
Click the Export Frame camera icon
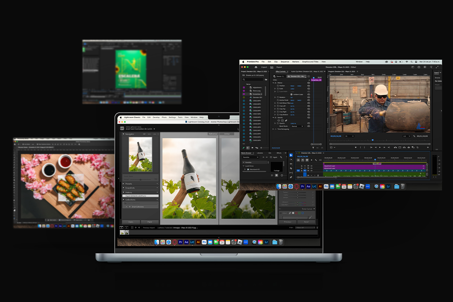[x=409, y=147]
